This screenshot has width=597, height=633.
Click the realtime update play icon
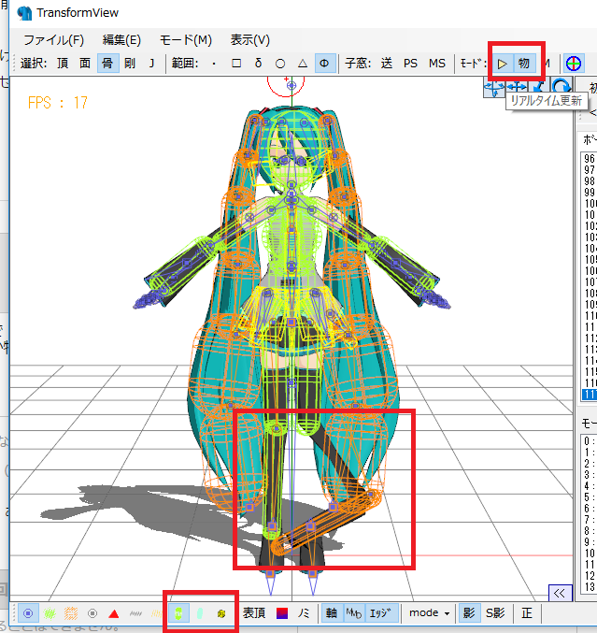(503, 64)
